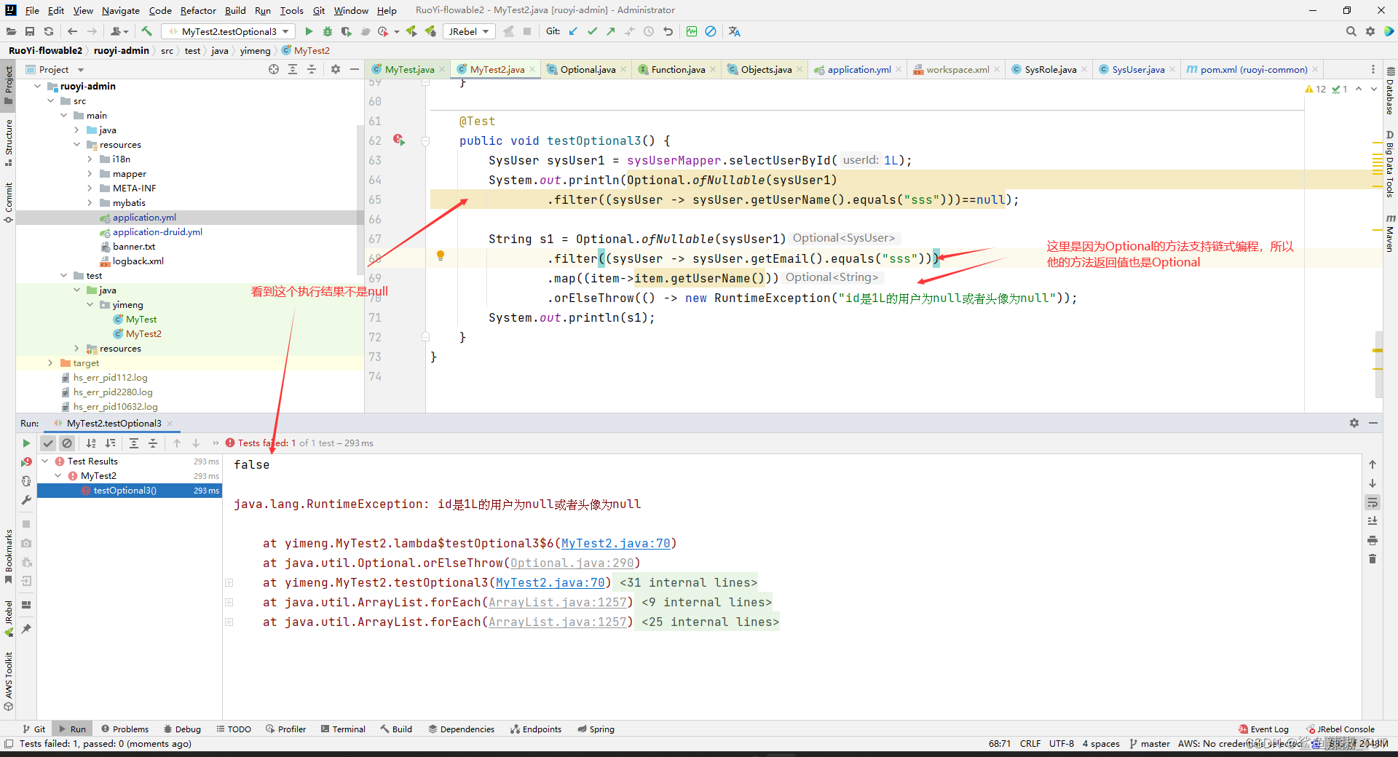Click Git update project arrow icon
Screen dimensions: 1398x757
573,31
